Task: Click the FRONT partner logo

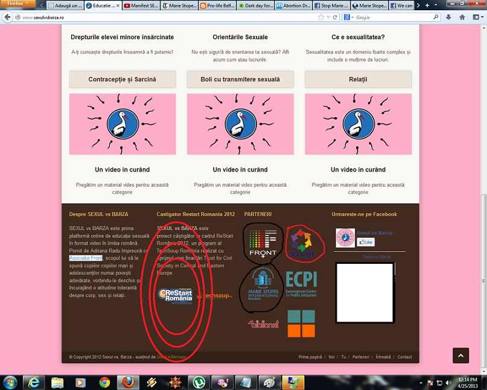Action: (263, 243)
